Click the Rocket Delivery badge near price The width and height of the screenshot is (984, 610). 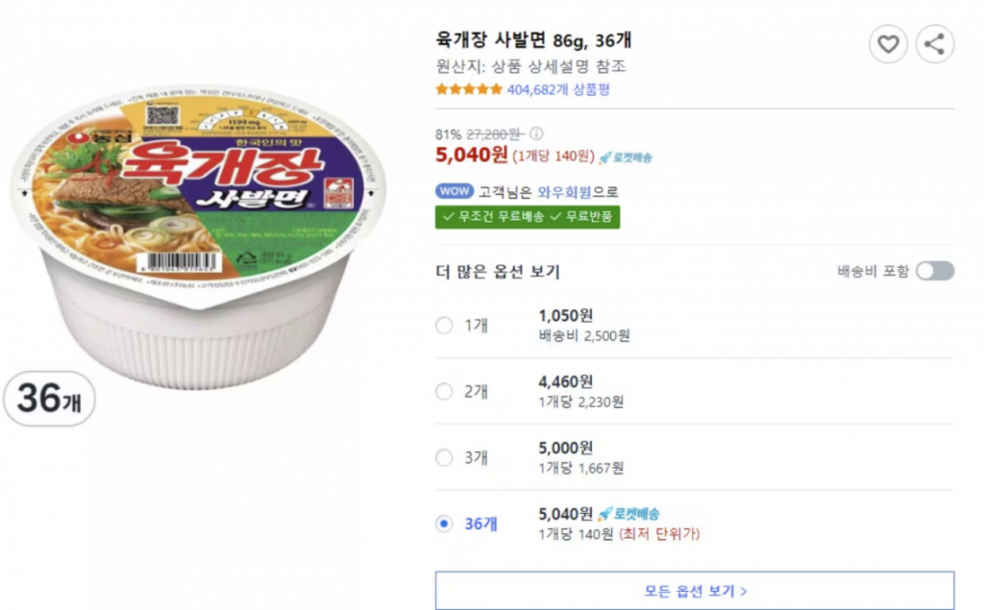625,158
